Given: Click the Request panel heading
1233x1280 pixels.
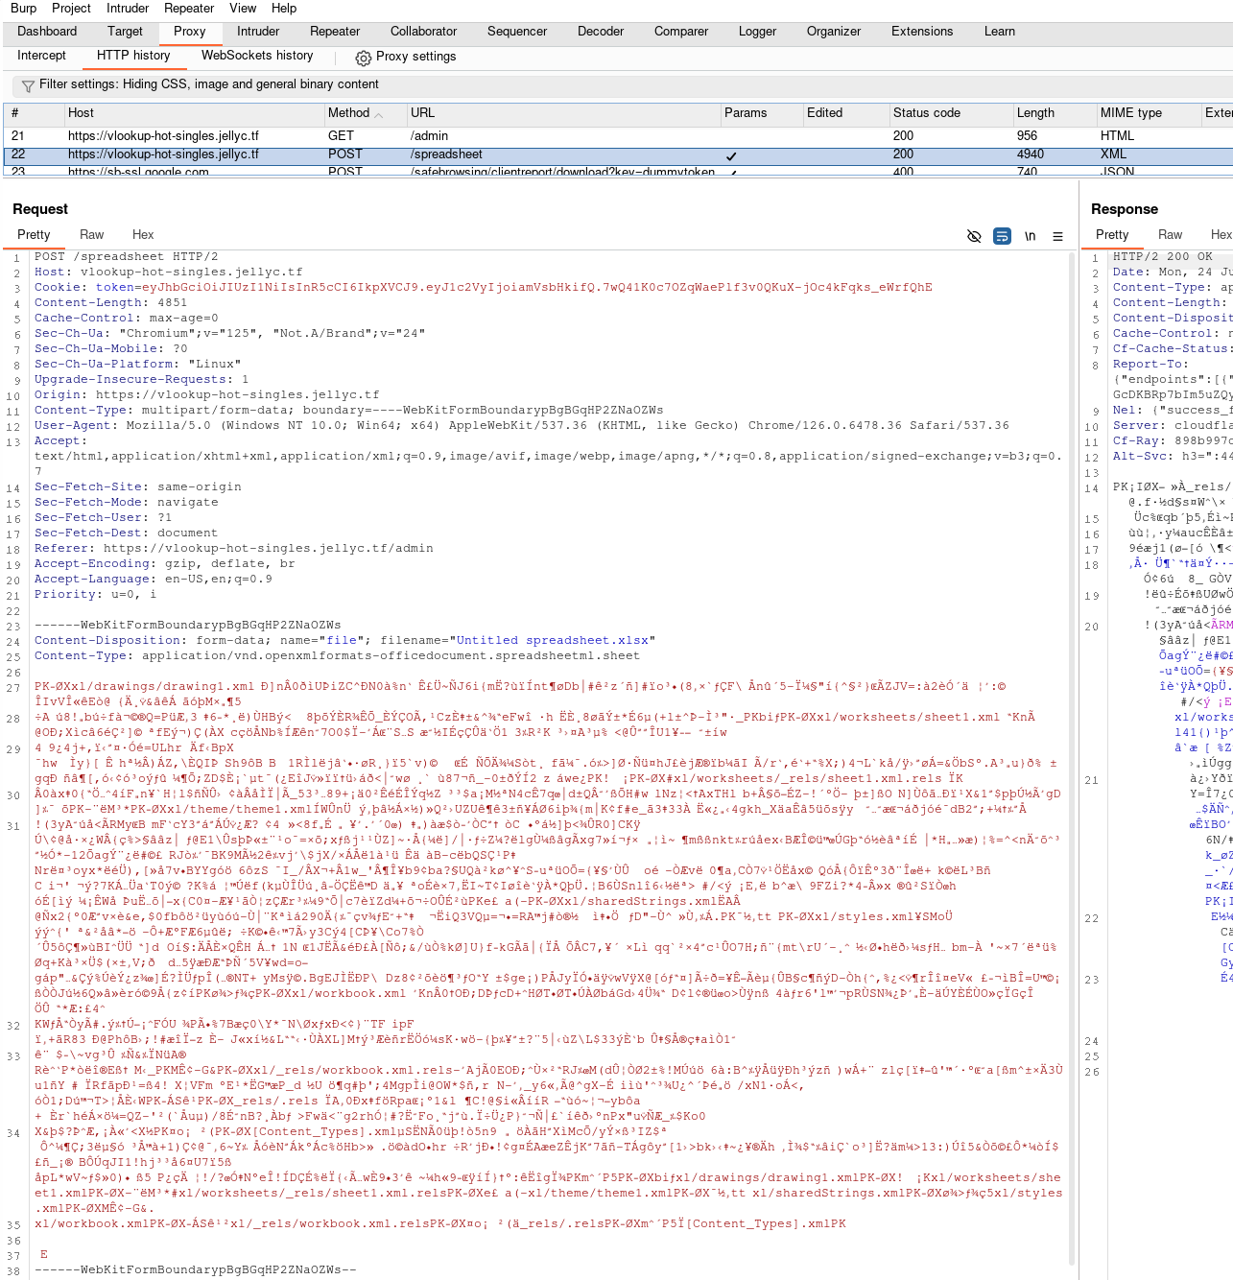Looking at the screenshot, I should click(x=40, y=209).
